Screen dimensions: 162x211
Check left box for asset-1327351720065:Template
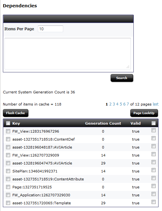8,203
